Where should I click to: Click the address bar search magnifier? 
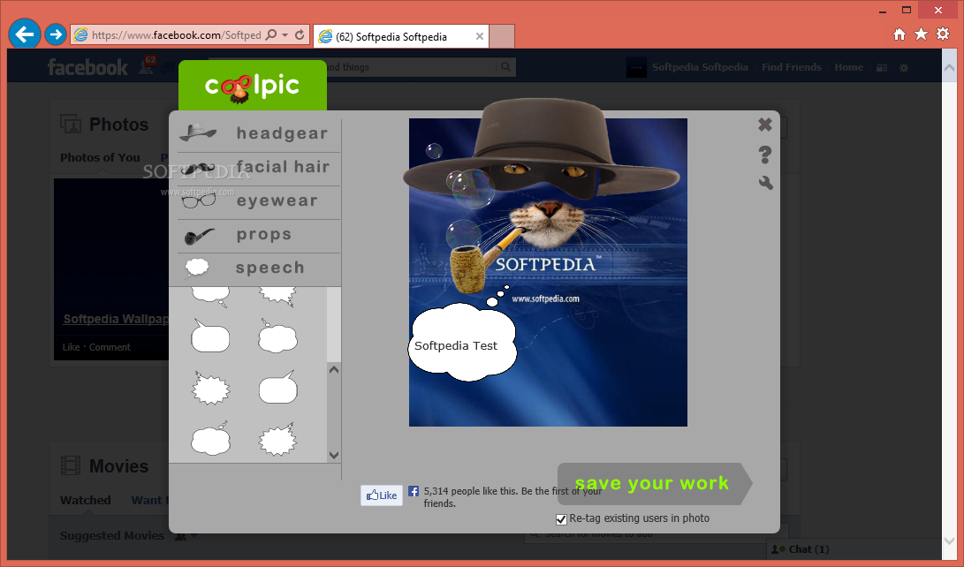click(270, 35)
